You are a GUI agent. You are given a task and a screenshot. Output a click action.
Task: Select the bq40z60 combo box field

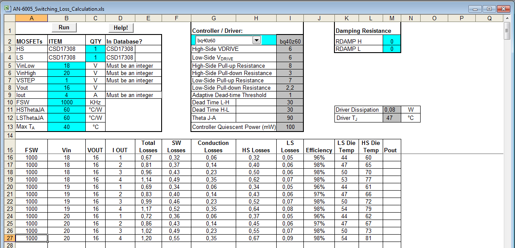click(228, 41)
